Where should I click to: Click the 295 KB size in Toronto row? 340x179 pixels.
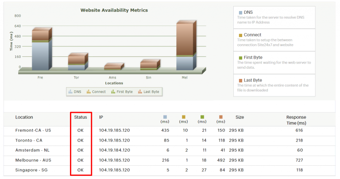click(236, 140)
